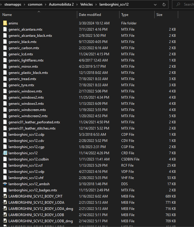194x227 pixels.
Task: Click the lamborghini_scv12.vhf file icon
Action: tap(5, 178)
